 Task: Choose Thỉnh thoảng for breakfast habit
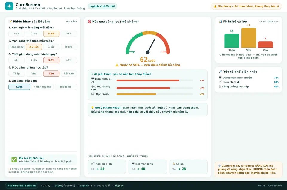[x=43, y=87]
